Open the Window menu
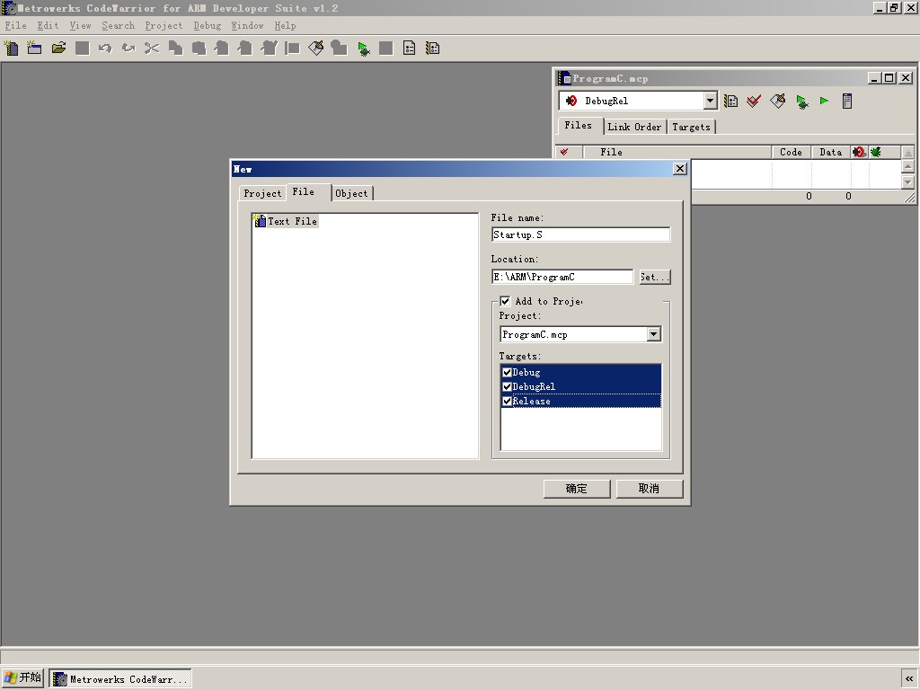The image size is (920, 690). (248, 25)
